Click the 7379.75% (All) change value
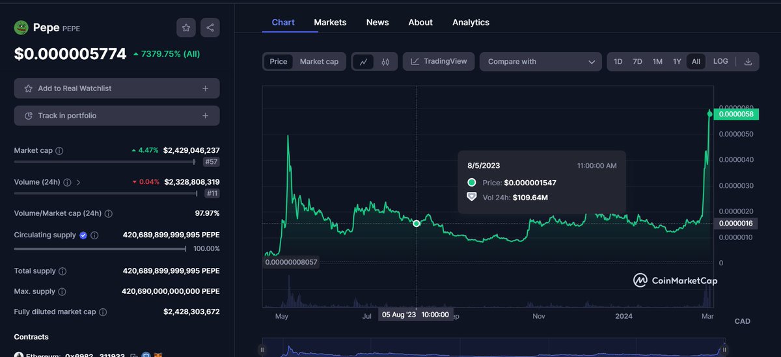Viewport: 781px width, 357px height. (x=166, y=54)
